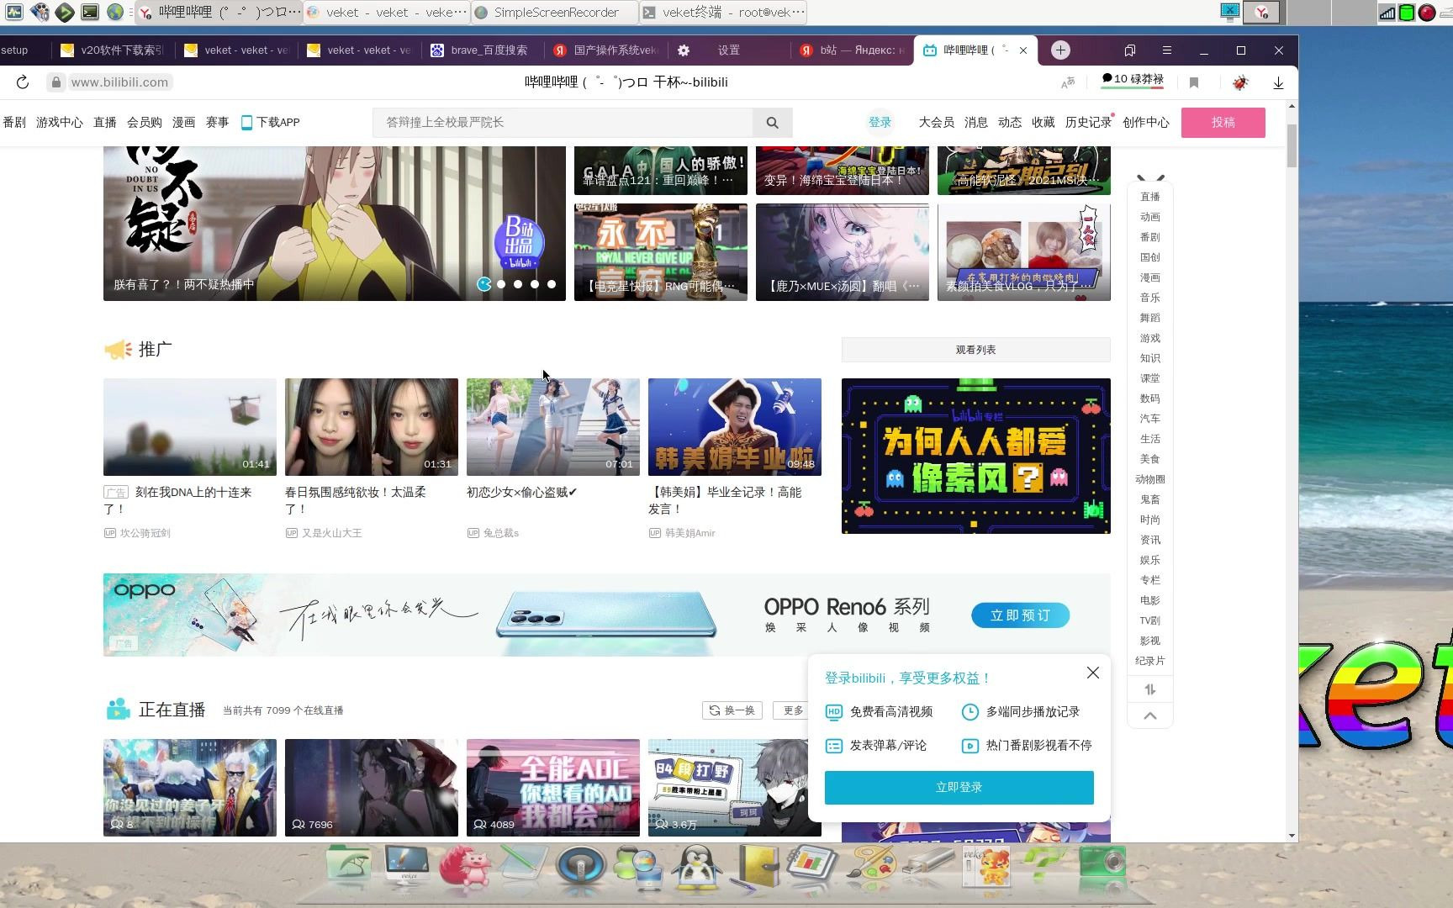This screenshot has height=908, width=1453.
Task: Open the video 初恋少女×偷心盗贼 thumbnail
Action: [x=552, y=427]
